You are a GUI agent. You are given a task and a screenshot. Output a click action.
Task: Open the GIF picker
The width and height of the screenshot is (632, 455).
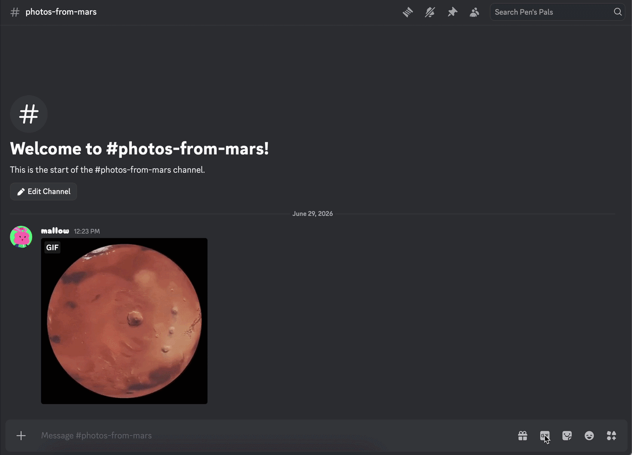545,435
